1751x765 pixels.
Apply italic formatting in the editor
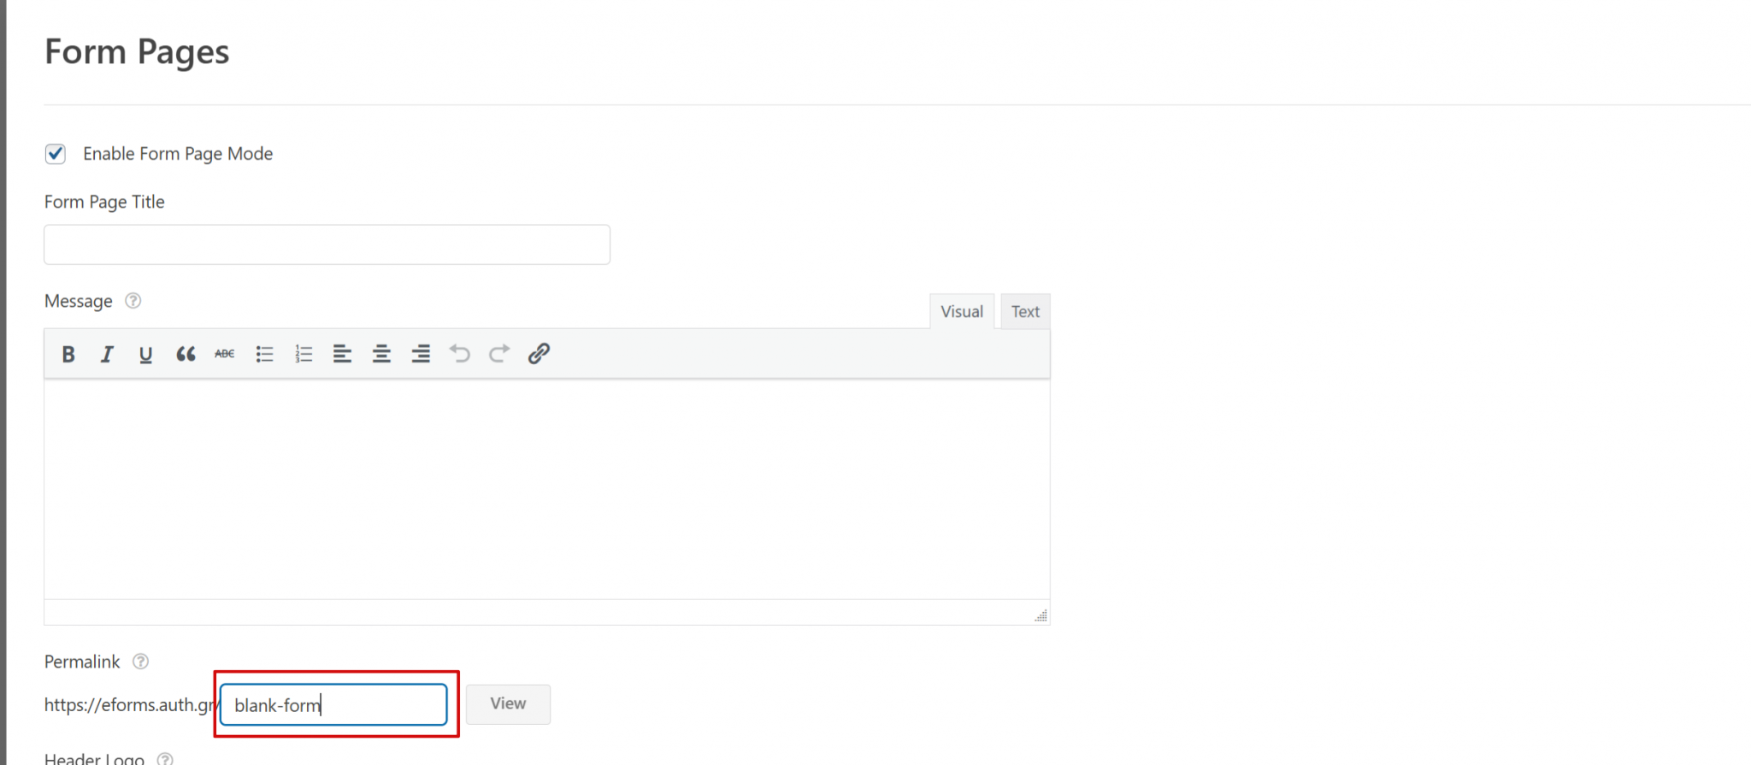tap(106, 353)
